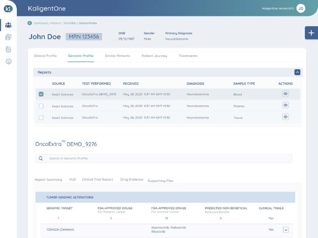This screenshot has height=238, width=318.
Task: Expand the CDKN2A (Deletion) row
Action: coord(286,230)
